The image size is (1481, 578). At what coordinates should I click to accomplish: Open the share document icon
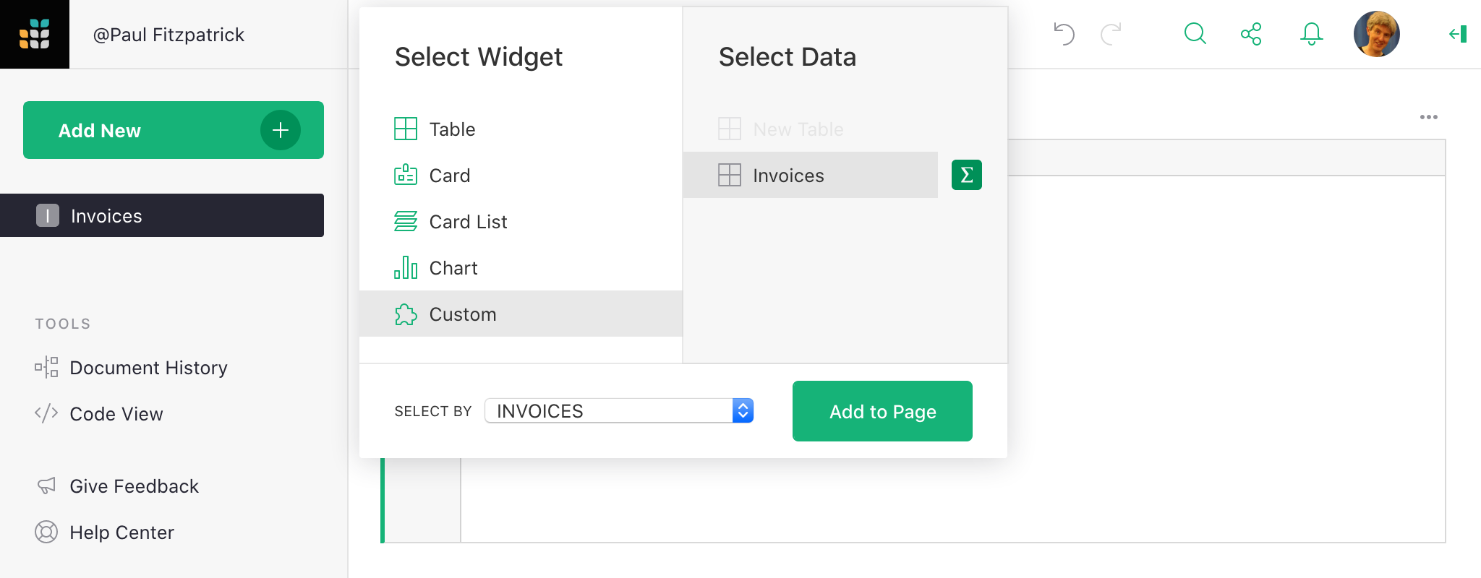point(1251,34)
